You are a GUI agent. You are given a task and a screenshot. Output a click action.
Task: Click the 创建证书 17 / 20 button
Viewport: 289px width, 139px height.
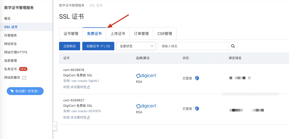98,46
